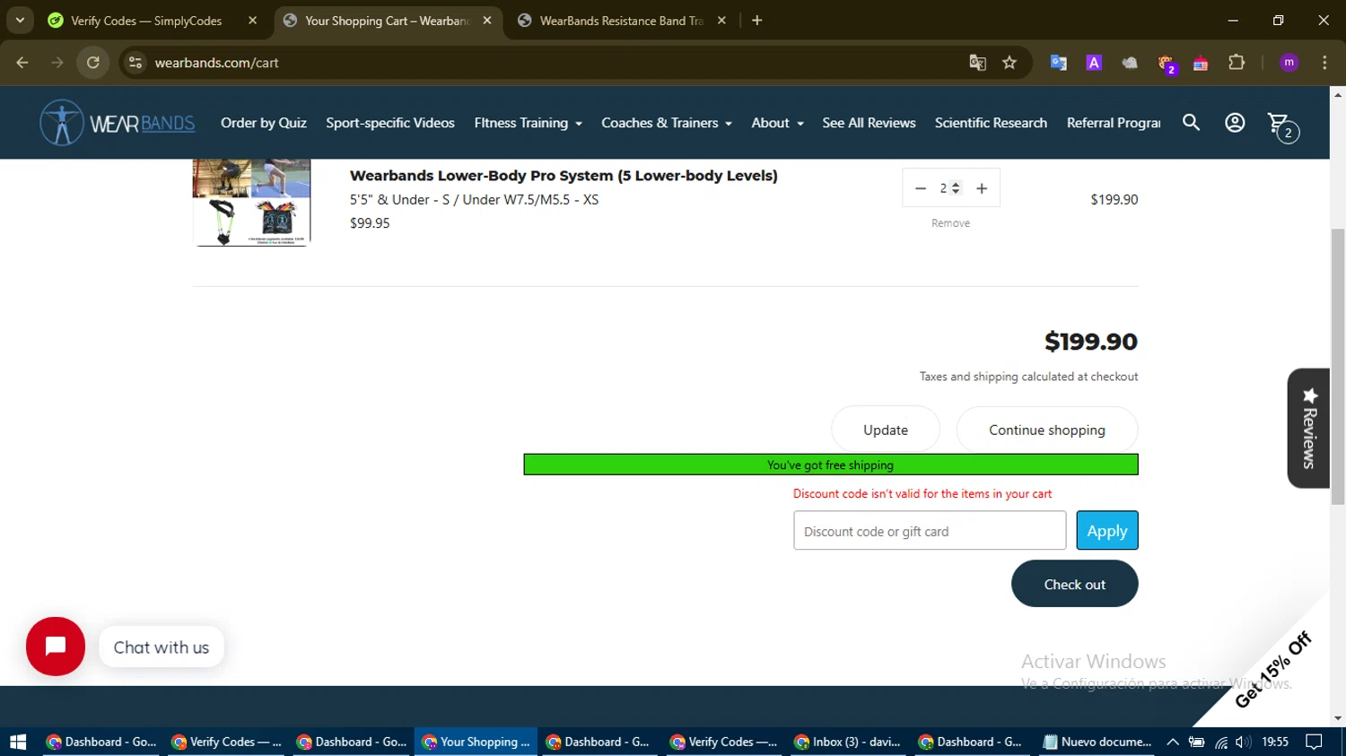Apply the discount code
The width and height of the screenshot is (1346, 756).
click(1107, 531)
